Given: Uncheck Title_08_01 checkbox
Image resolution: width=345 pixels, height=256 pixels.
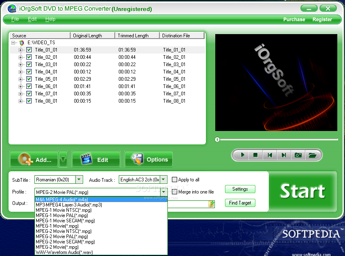Looking at the screenshot, I should point(29,101).
